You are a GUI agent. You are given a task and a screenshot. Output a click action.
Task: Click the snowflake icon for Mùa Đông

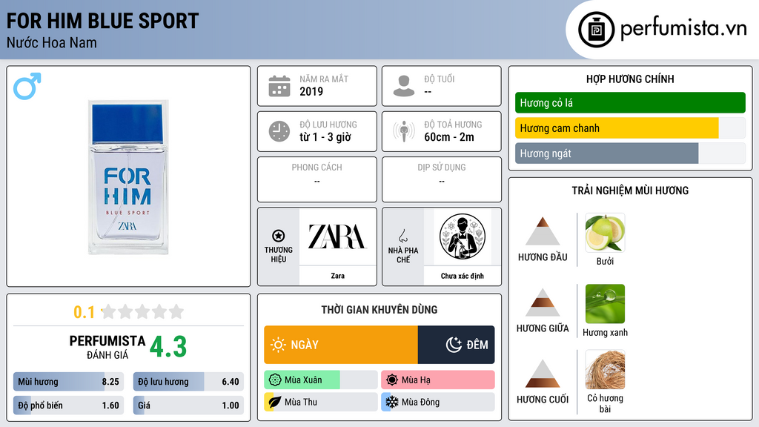point(392,402)
